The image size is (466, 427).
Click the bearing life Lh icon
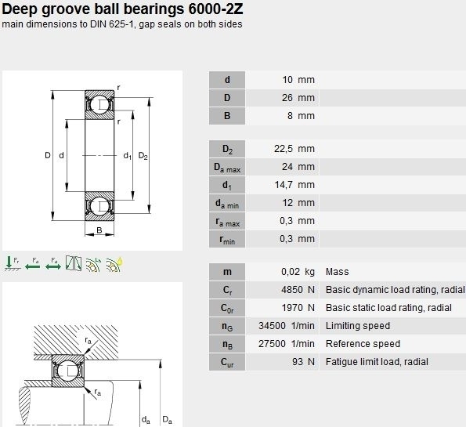(x=94, y=264)
